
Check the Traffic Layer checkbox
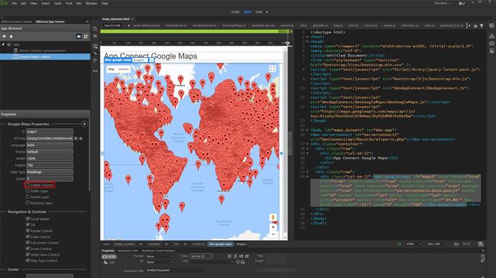(x=28, y=191)
